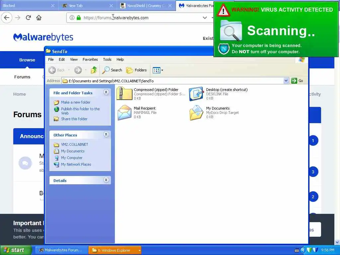
Task: Click the Forward arrow in SendTo window
Action: click(x=78, y=70)
